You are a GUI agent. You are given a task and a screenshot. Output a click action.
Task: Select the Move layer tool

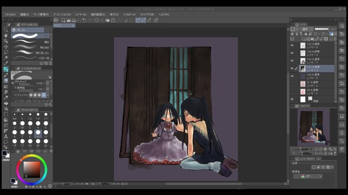pos(6,47)
